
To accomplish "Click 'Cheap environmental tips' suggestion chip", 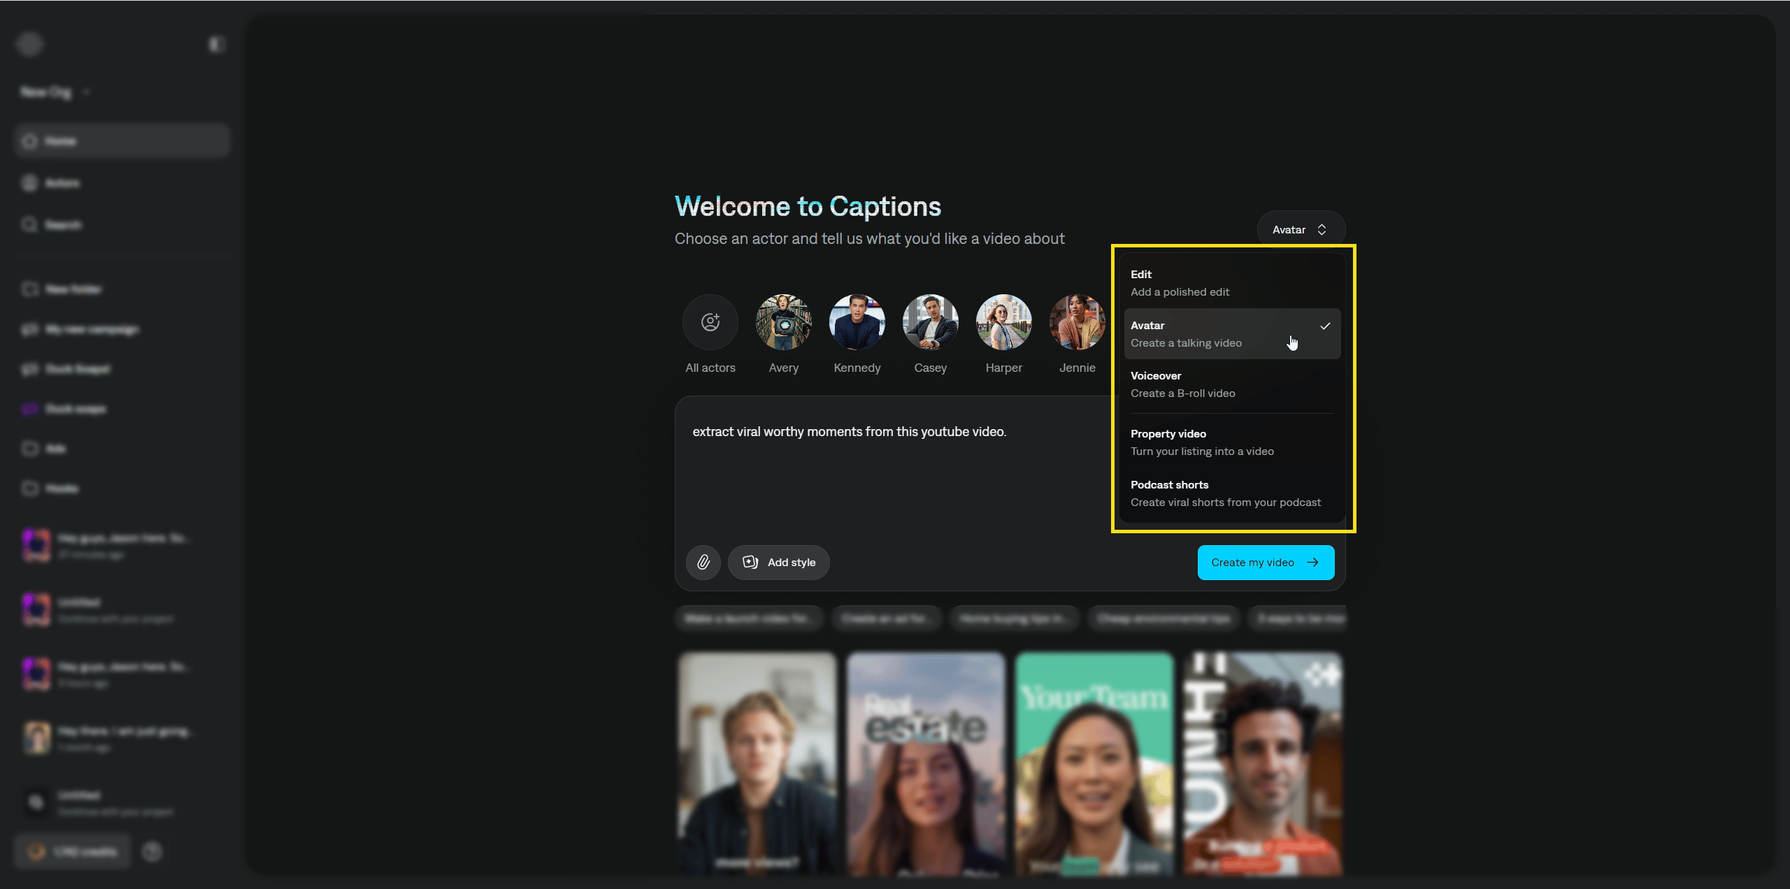I will point(1163,619).
